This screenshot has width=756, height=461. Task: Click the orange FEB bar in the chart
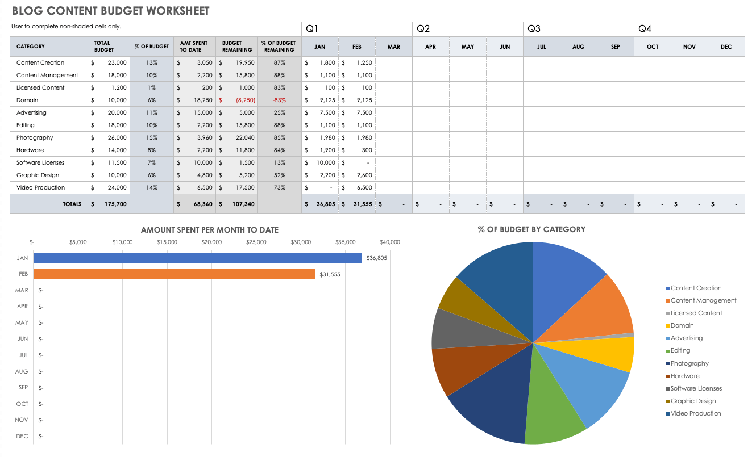tap(174, 274)
